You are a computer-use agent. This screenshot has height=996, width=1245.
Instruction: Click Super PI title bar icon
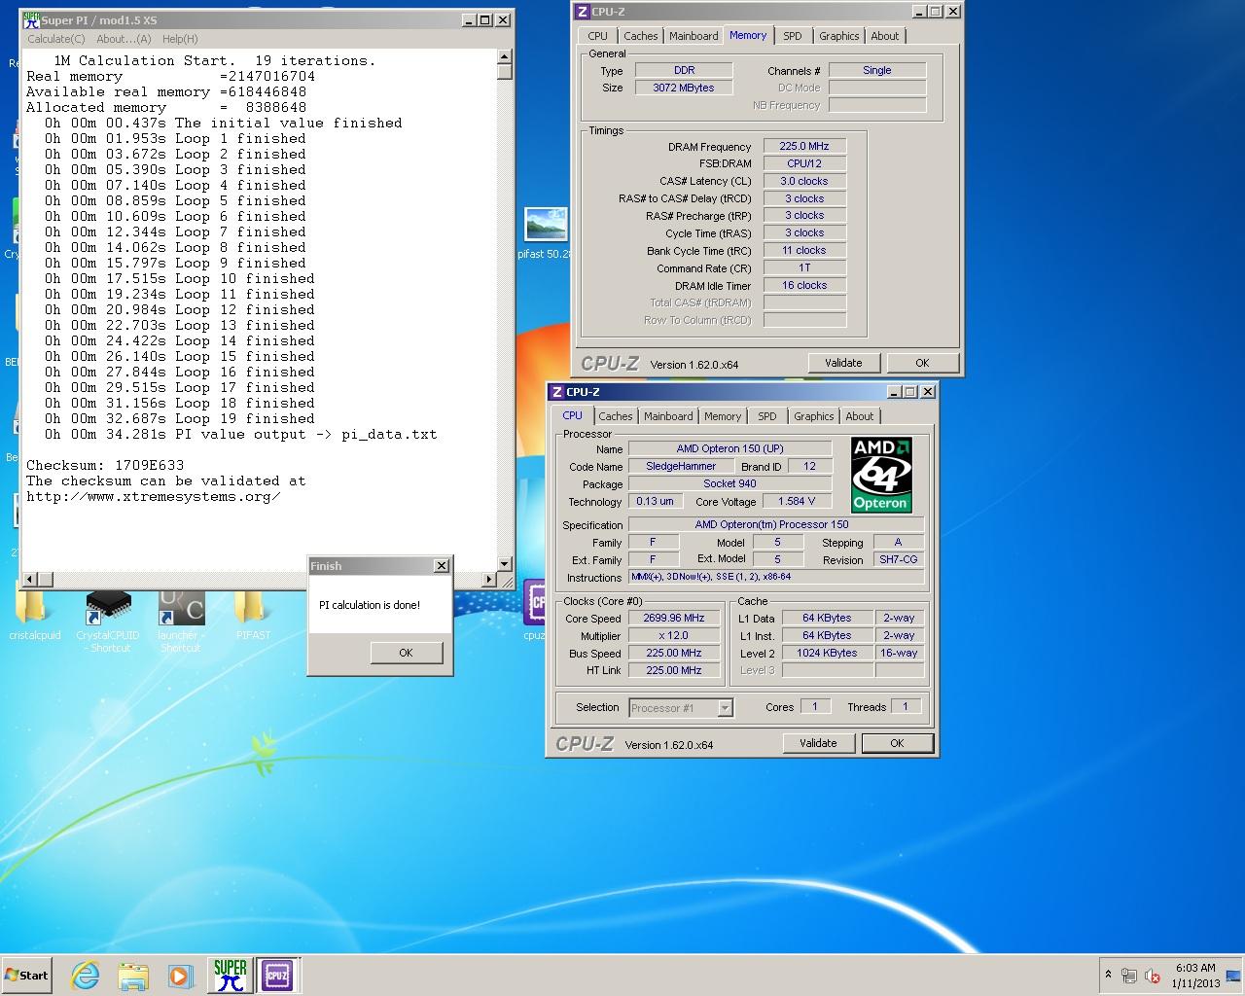(x=31, y=19)
